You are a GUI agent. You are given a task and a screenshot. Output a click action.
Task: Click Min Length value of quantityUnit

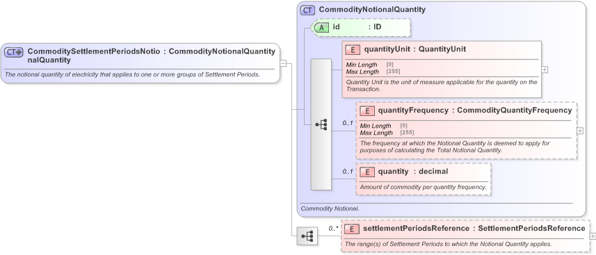point(390,65)
